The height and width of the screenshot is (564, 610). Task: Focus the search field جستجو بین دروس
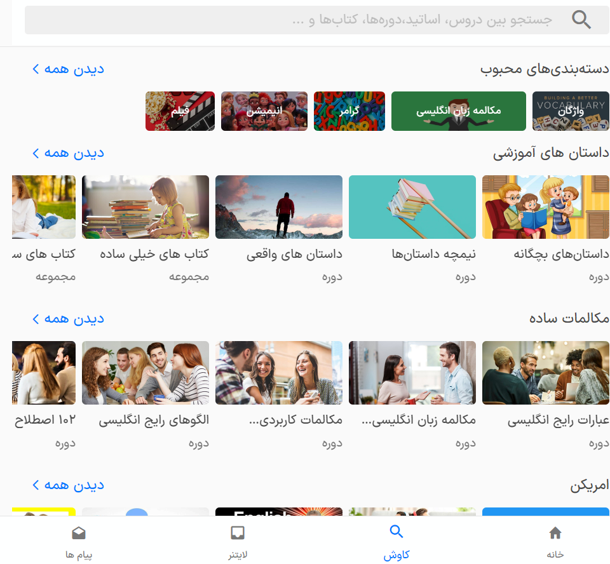316,20
